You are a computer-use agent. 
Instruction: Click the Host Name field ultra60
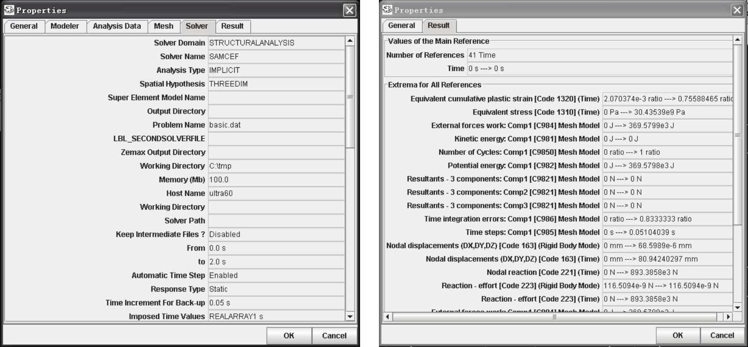coord(276,193)
